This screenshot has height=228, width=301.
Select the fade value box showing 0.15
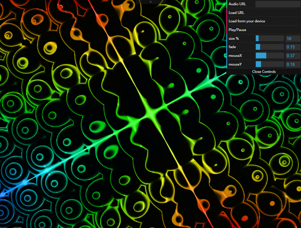(x=293, y=47)
